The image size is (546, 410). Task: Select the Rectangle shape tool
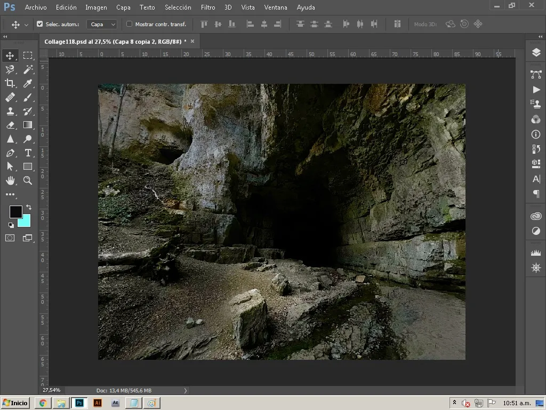coord(28,167)
